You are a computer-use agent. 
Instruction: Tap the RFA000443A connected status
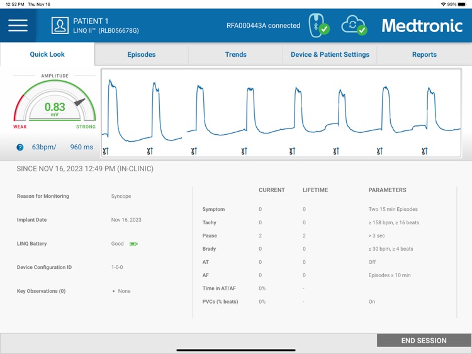click(264, 26)
